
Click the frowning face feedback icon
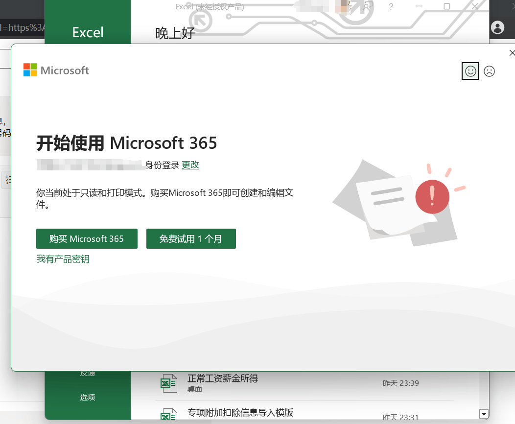pyautogui.click(x=489, y=71)
